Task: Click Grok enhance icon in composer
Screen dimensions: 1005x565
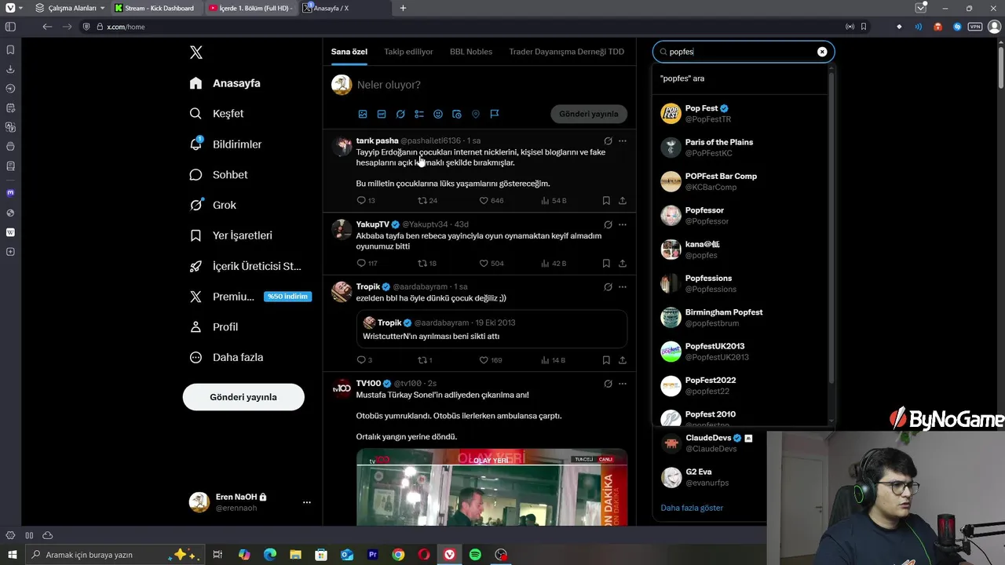Action: pos(400,114)
